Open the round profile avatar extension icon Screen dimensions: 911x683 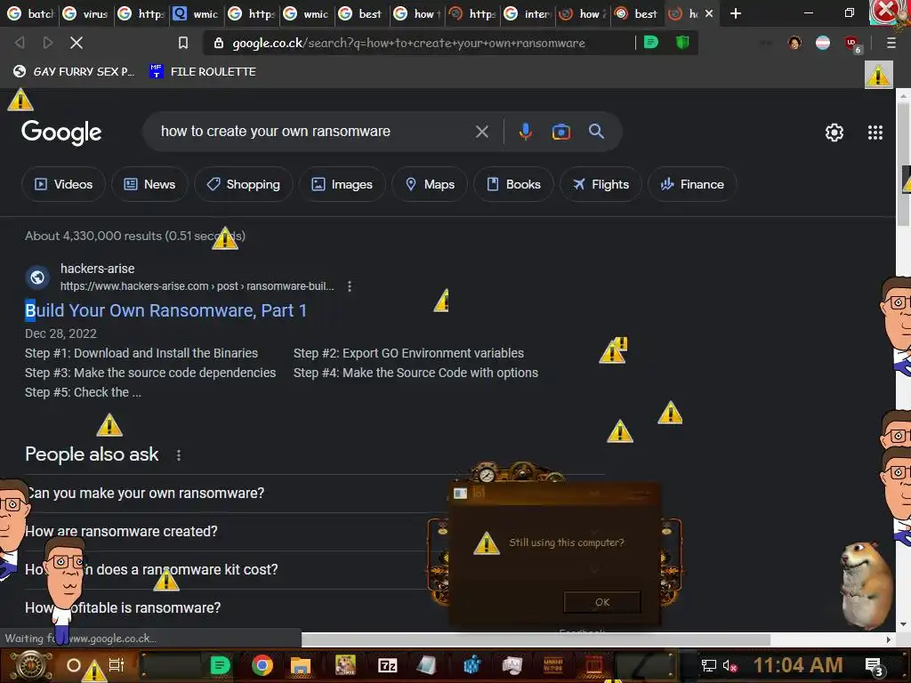[794, 43]
